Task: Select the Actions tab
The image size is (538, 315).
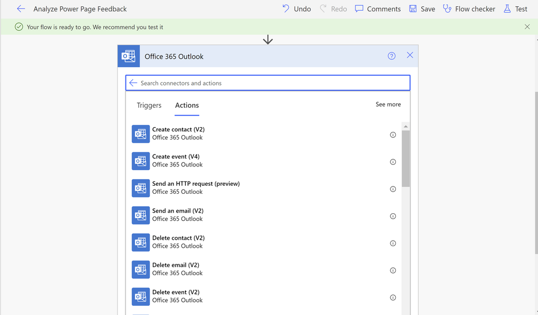Action: pos(187,106)
